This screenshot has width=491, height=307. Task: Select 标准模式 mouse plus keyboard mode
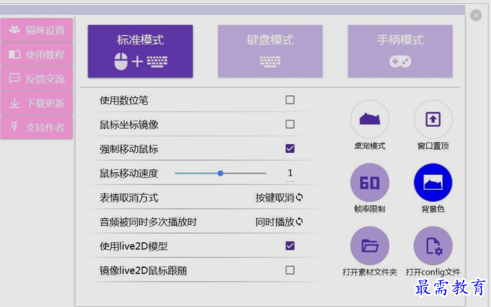[140, 51]
